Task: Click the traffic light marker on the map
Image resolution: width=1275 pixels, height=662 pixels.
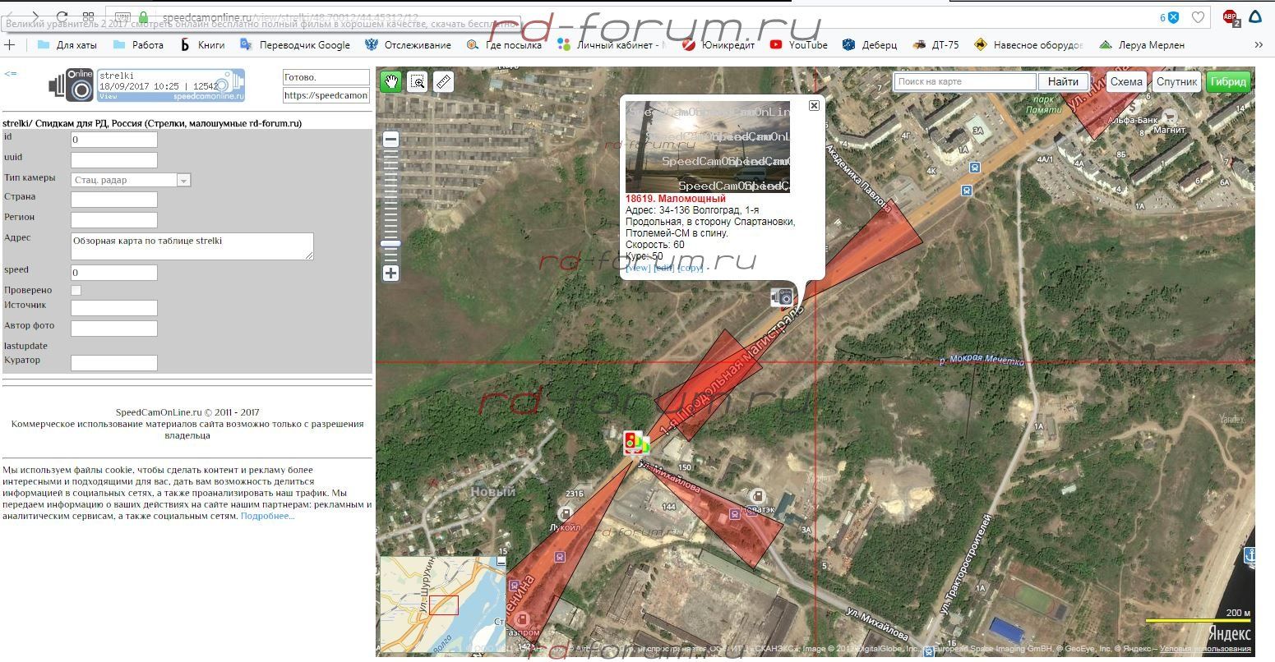Action: coord(633,443)
